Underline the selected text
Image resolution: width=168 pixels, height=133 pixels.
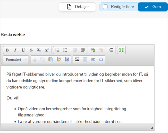pos(23,50)
